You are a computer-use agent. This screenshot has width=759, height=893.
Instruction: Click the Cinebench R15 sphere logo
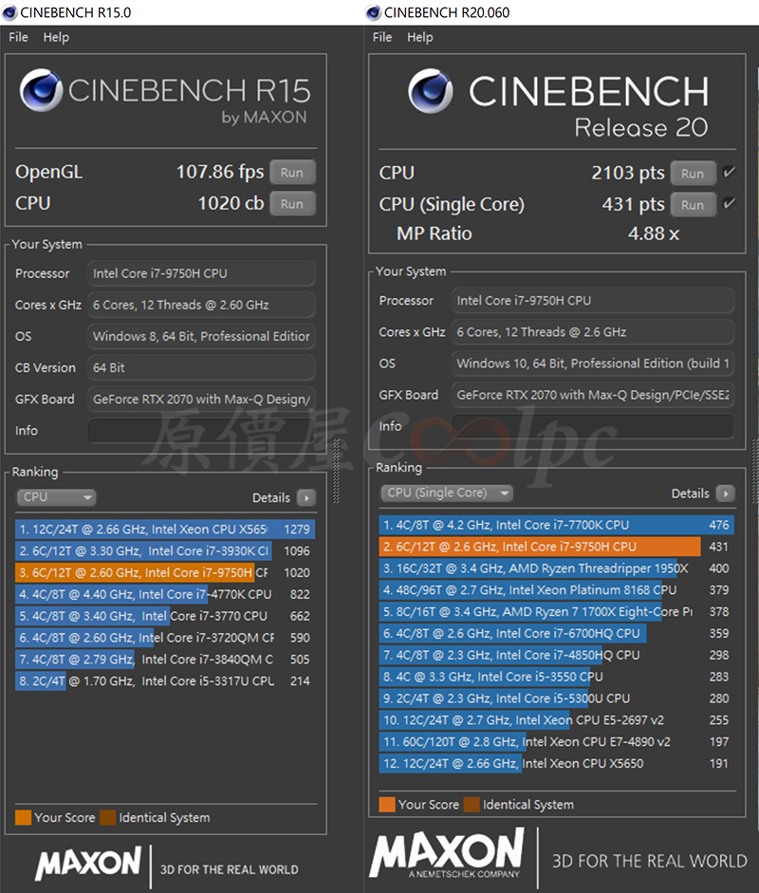pos(41,90)
